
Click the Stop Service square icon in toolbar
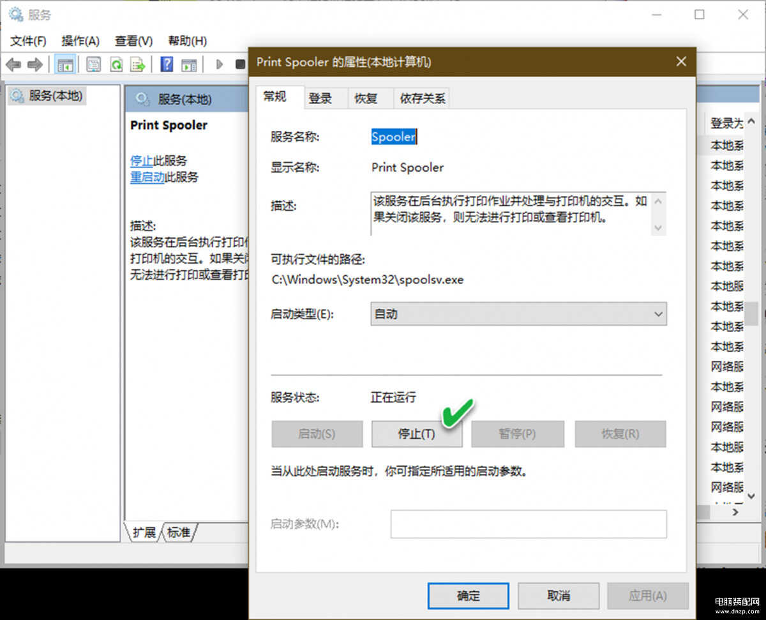point(240,64)
